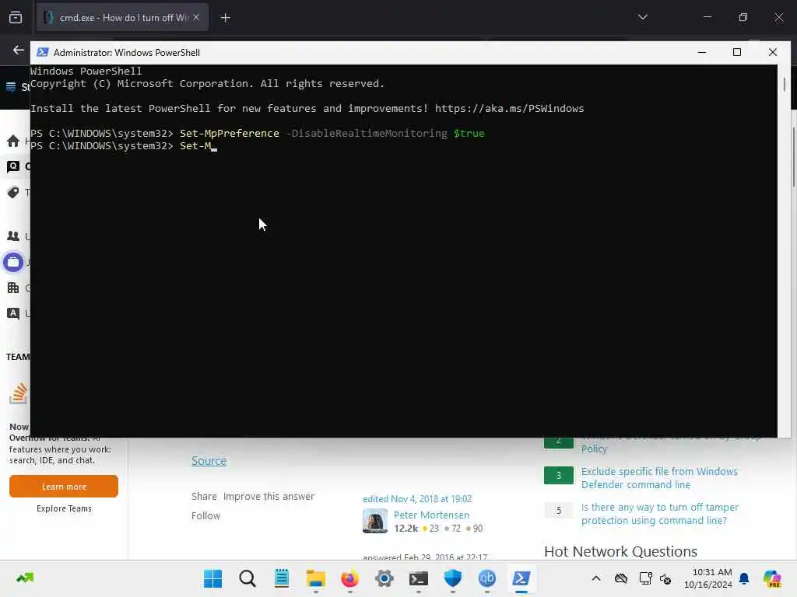This screenshot has width=797, height=597.
Task: Click Share under the answer
Action: pyautogui.click(x=204, y=496)
